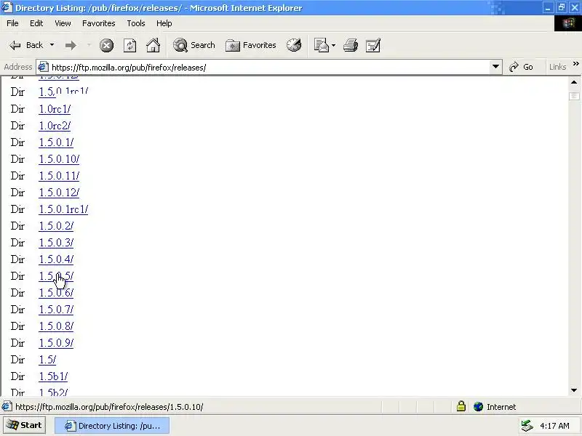Click the Windows flag throbber icon
Viewport: 582px width, 436px height.
568,23
